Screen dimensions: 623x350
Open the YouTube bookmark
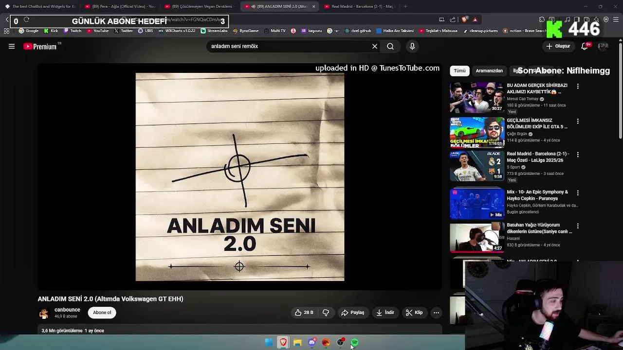coord(98,31)
